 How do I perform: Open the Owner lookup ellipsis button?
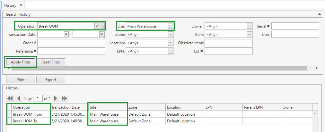coord(250,26)
